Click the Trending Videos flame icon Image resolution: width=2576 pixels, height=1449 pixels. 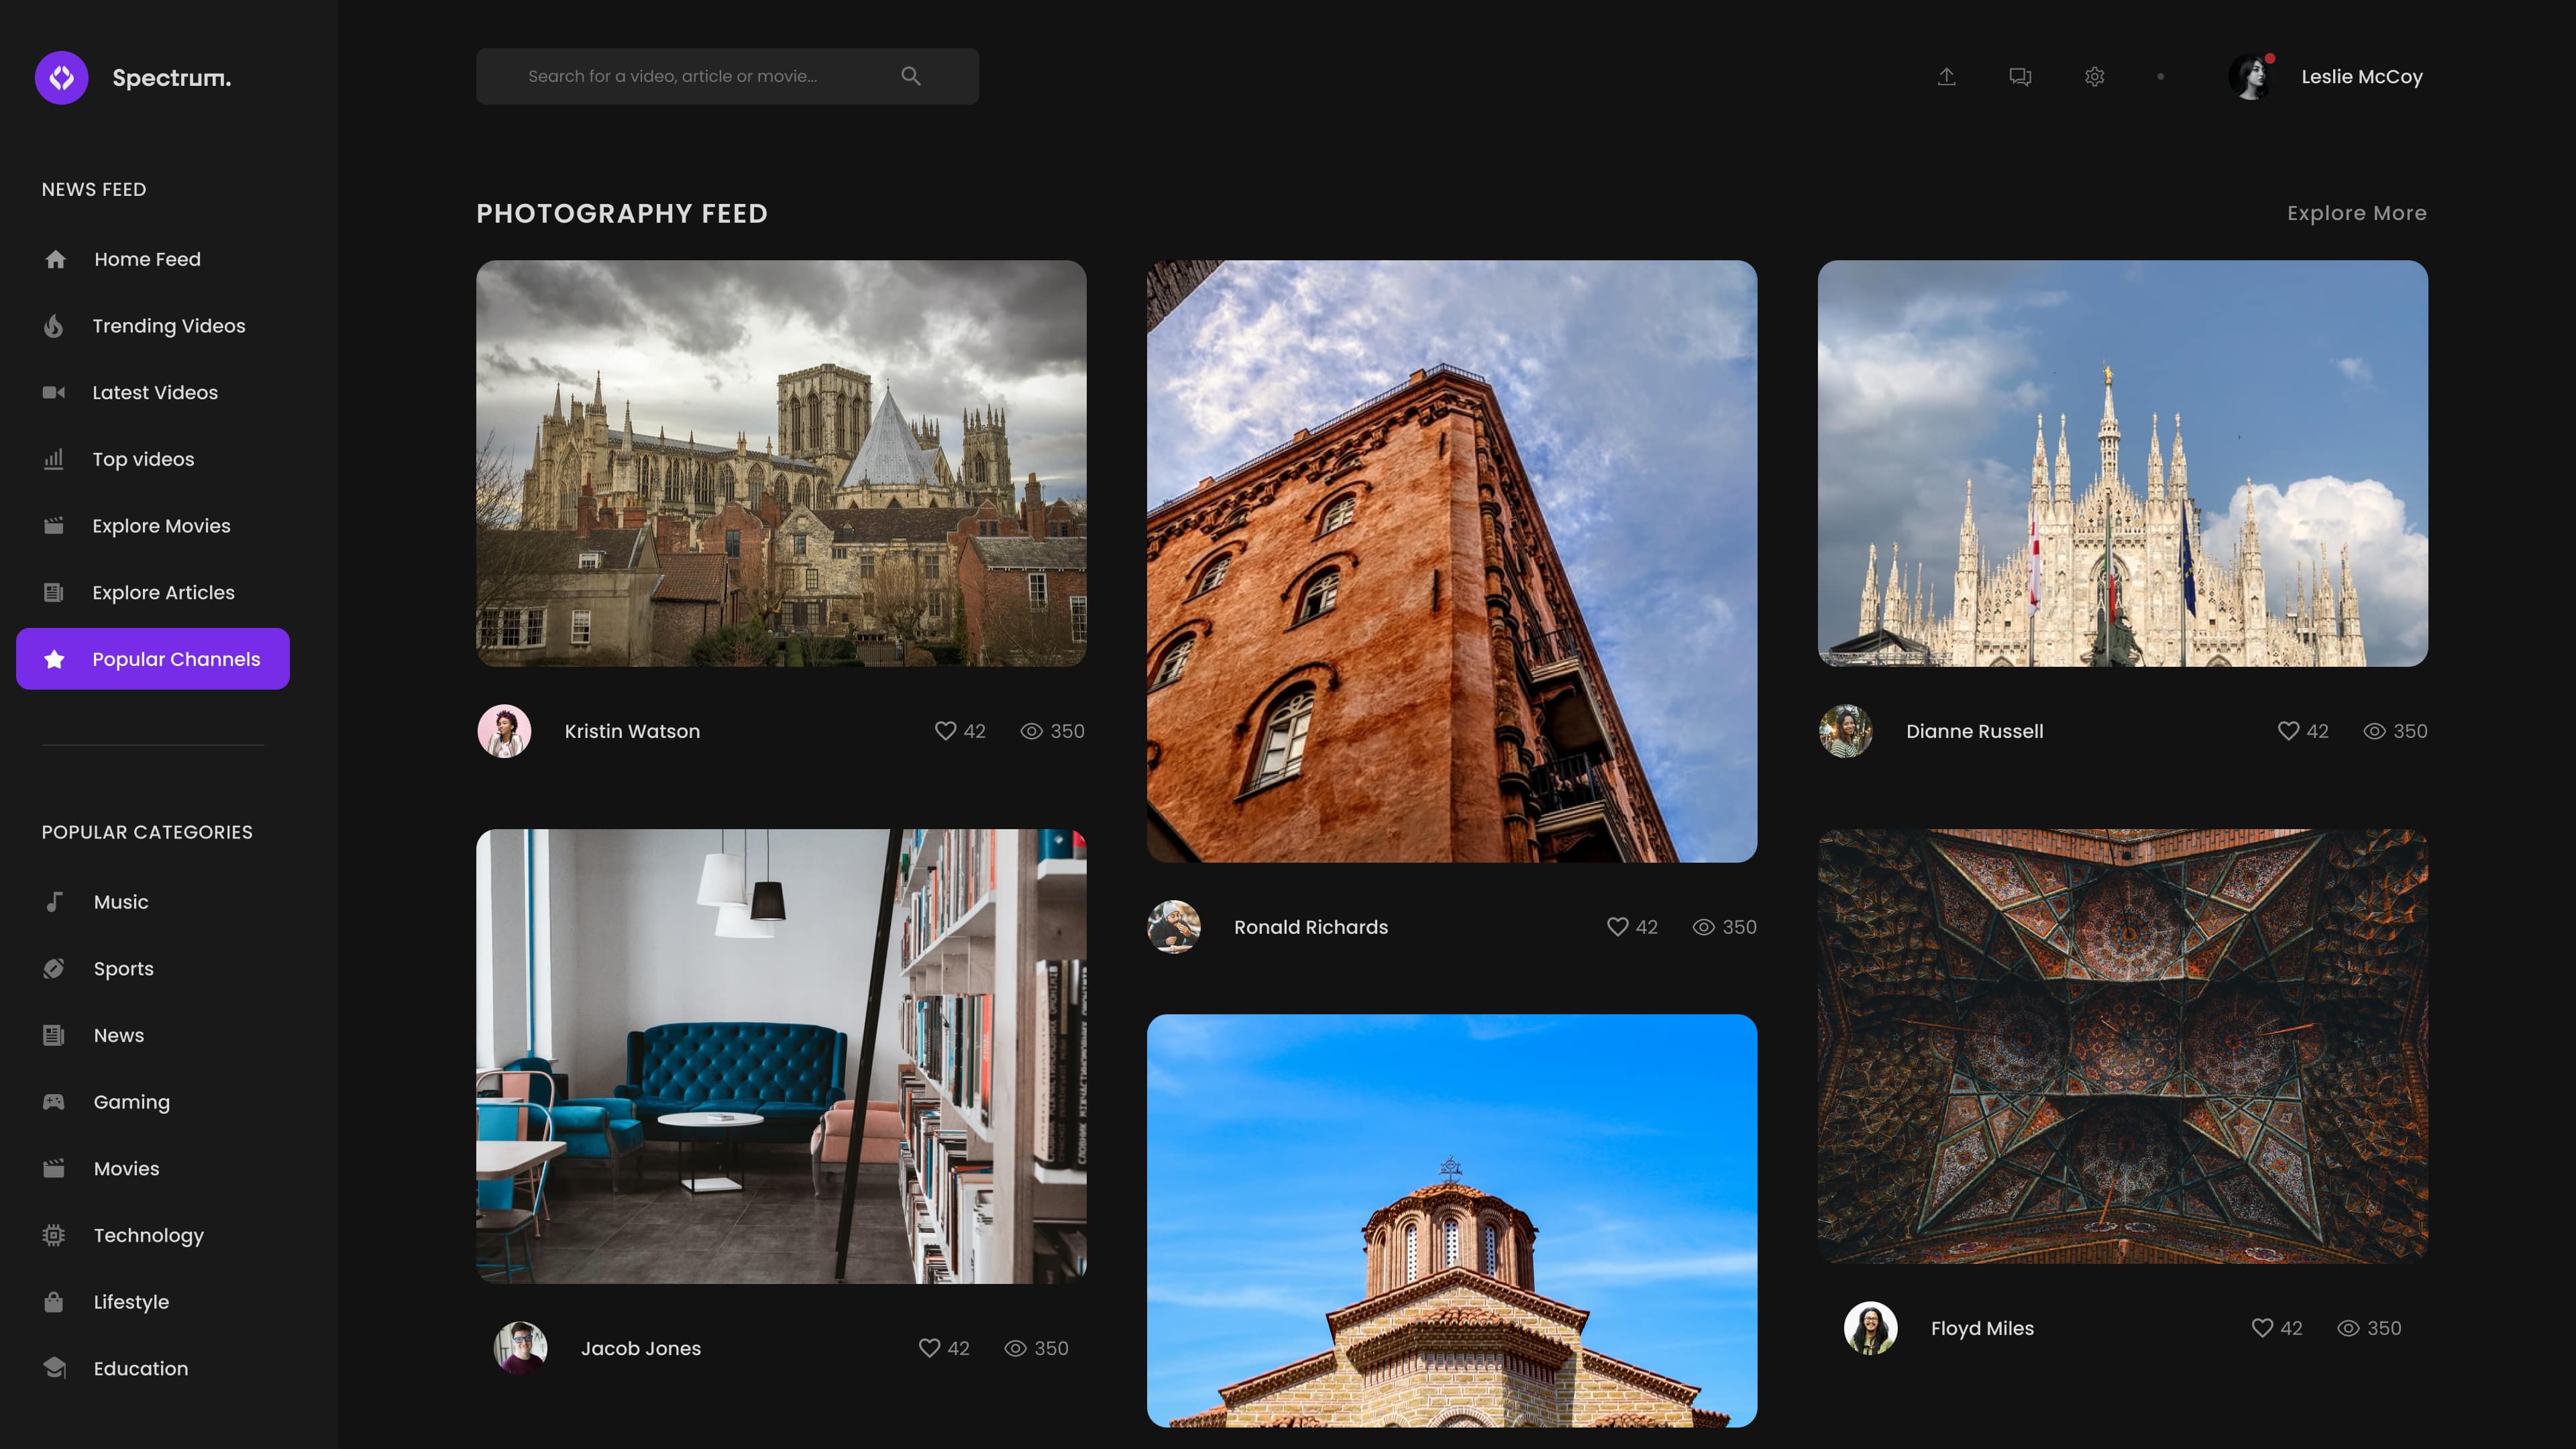tap(54, 326)
